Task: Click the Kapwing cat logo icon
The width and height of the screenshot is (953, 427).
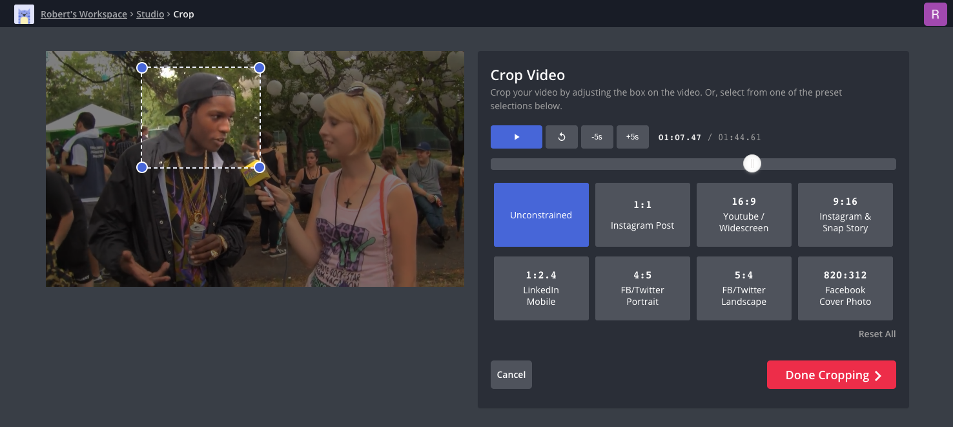Action: (x=24, y=14)
